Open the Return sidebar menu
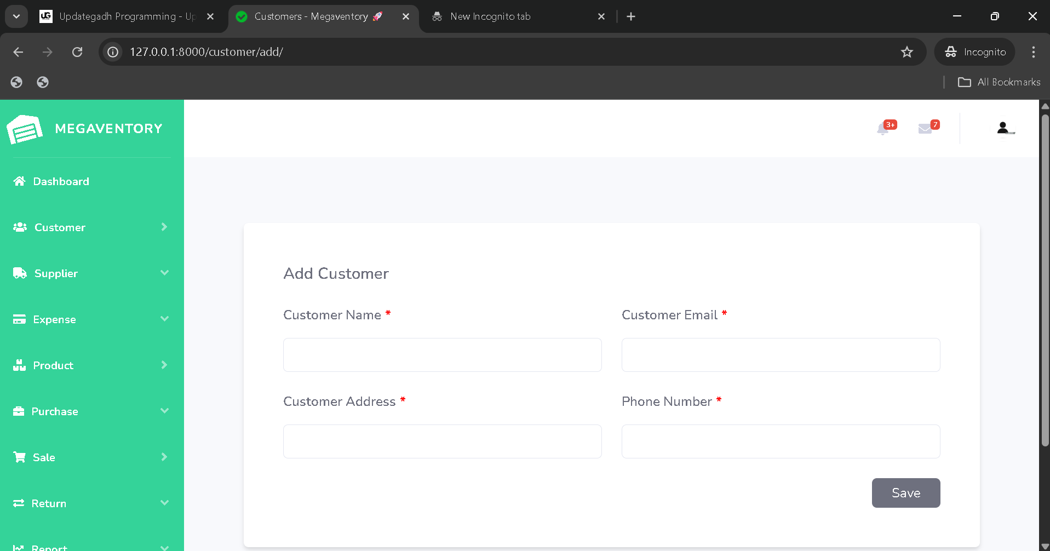The height and width of the screenshot is (551, 1050). 49,503
